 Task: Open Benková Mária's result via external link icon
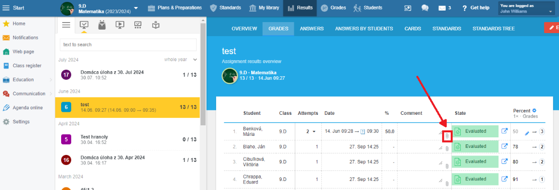tap(504, 131)
